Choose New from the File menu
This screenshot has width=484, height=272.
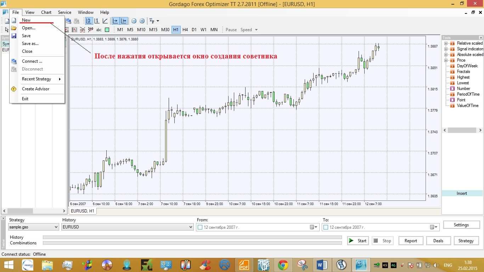point(37,20)
